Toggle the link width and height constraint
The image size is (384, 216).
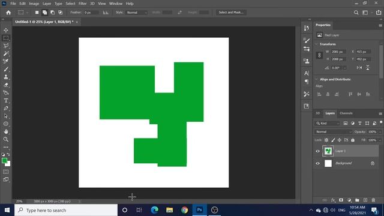pos(319,55)
